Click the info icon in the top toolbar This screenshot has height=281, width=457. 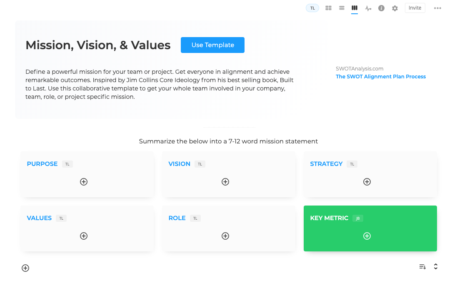click(x=381, y=8)
